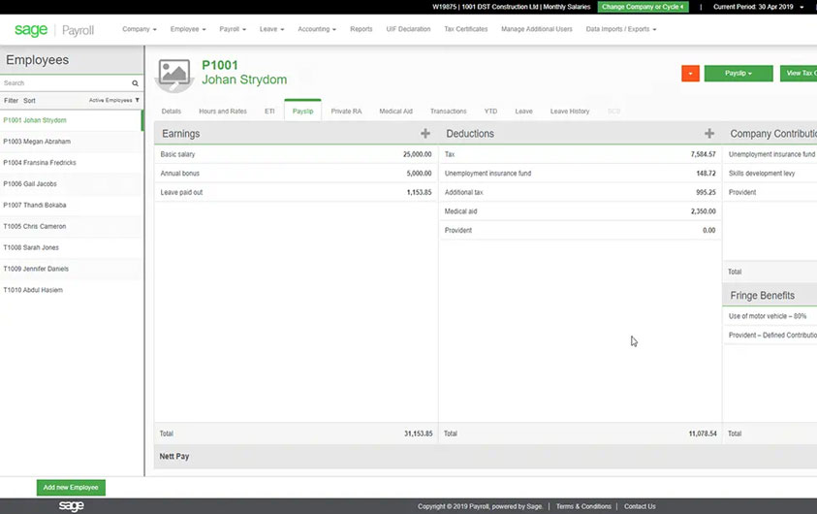Click into the employee Search field
The width and height of the screenshot is (817, 514).
coord(64,83)
